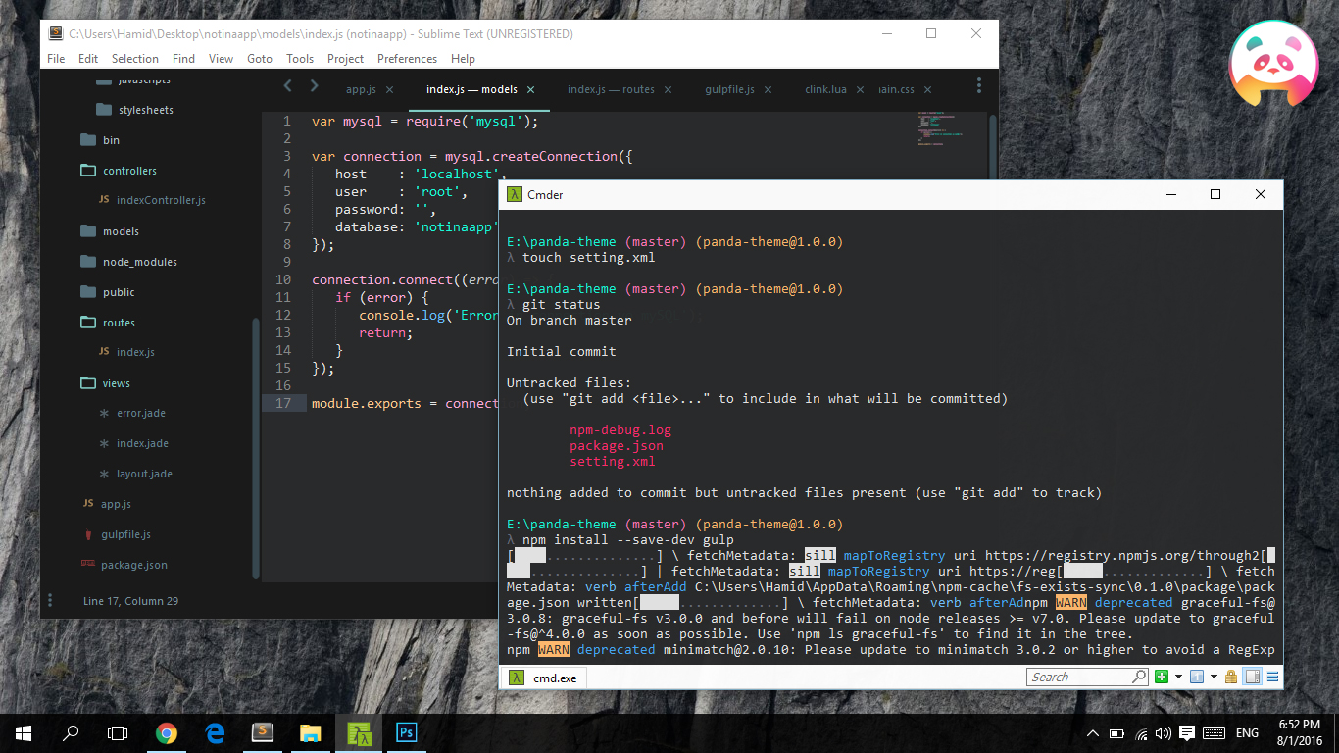Switch to the clink.lua tab
Image resolution: width=1339 pixels, height=753 pixels.
pyautogui.click(x=825, y=89)
